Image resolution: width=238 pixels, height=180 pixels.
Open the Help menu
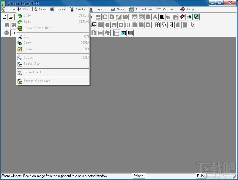[x=187, y=9]
